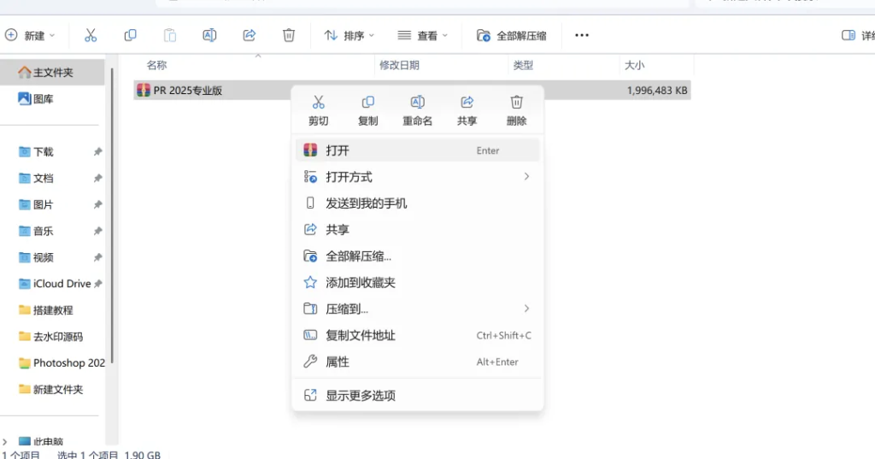875x459 pixels.
Task: Click the Cut scissors icon in toolbar
Action: tap(91, 36)
